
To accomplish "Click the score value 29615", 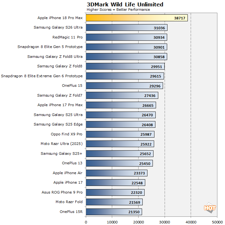I will [x=155, y=76].
